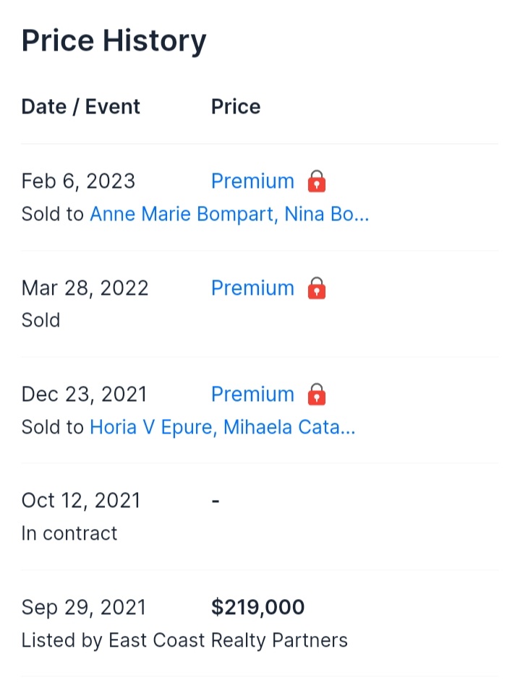The width and height of the screenshot is (520, 693).
Task: Click the Feb 6, 2023 date entry
Action: (x=78, y=181)
